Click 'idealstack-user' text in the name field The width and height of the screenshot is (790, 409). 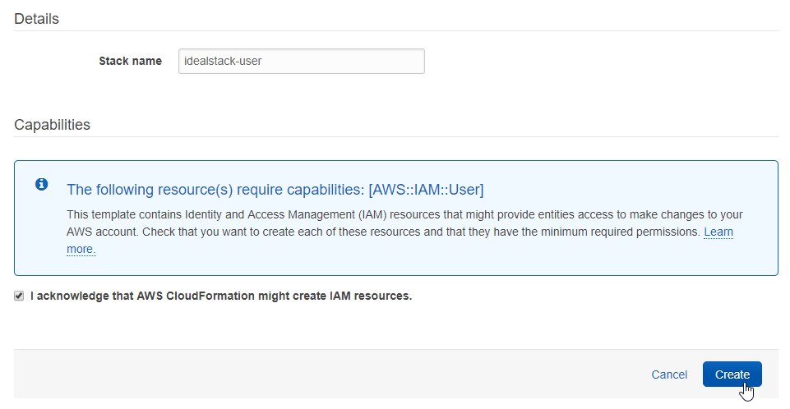(224, 62)
